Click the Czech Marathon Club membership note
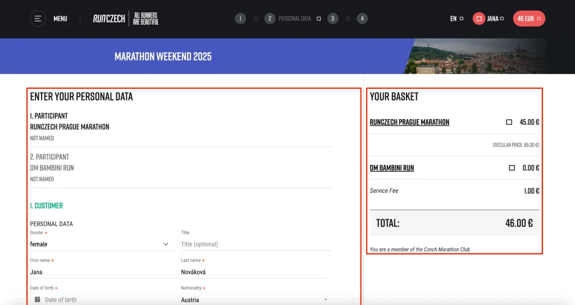This screenshot has height=305, width=575. click(x=419, y=249)
